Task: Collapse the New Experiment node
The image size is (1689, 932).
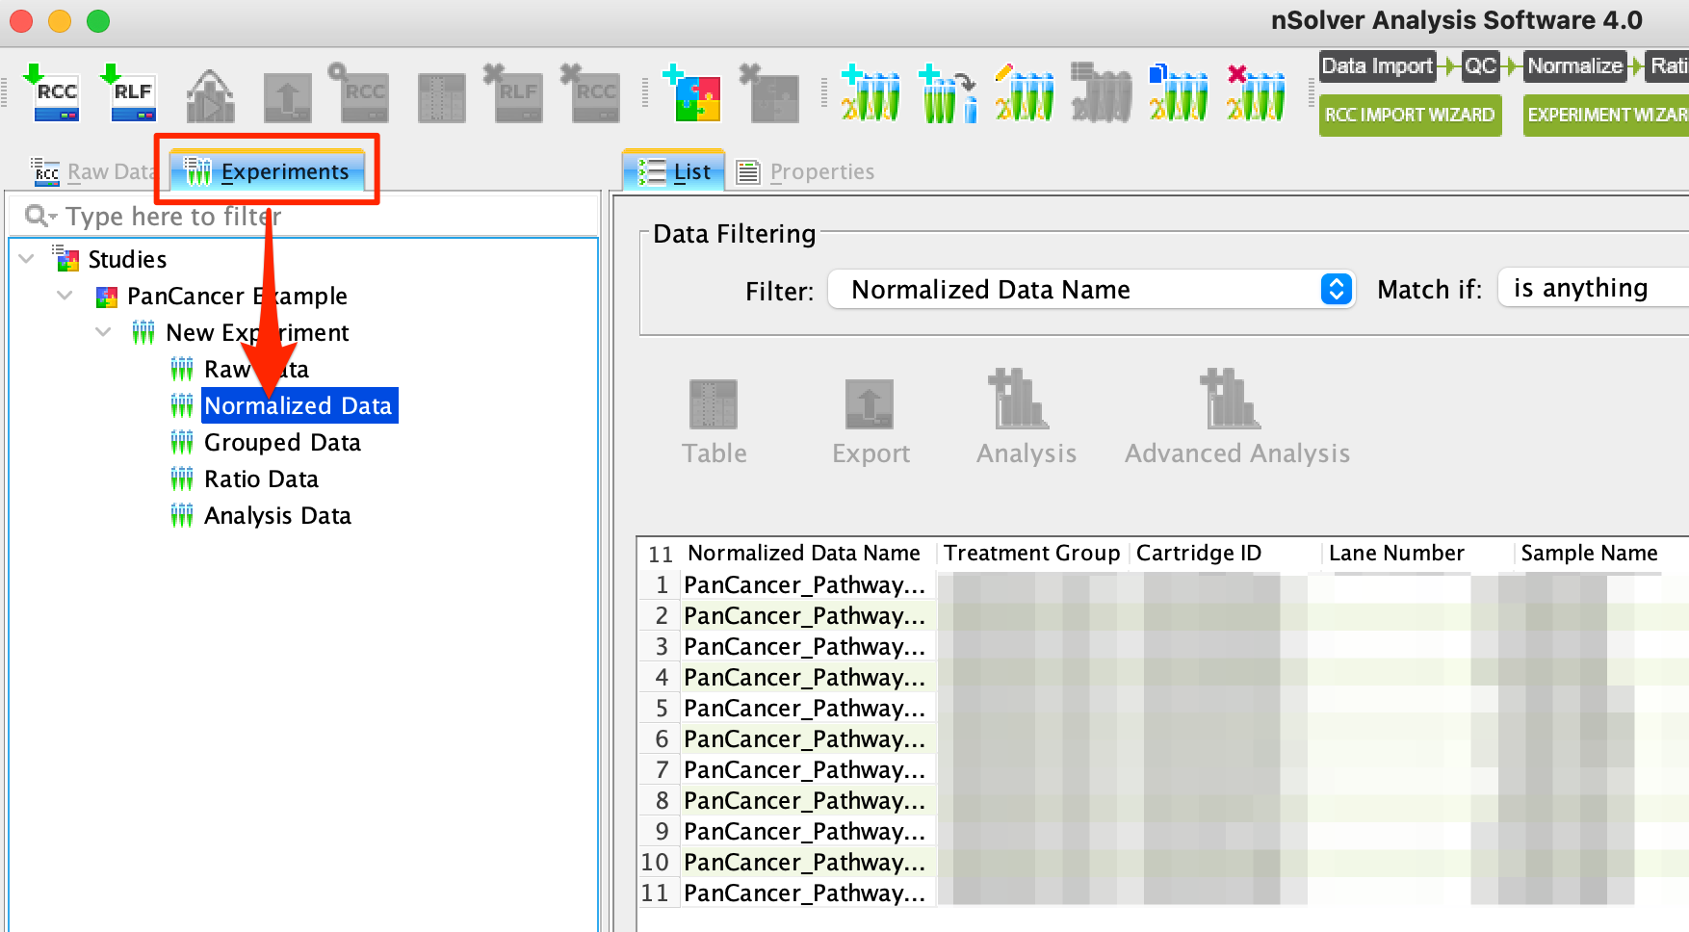Action: pos(103,332)
